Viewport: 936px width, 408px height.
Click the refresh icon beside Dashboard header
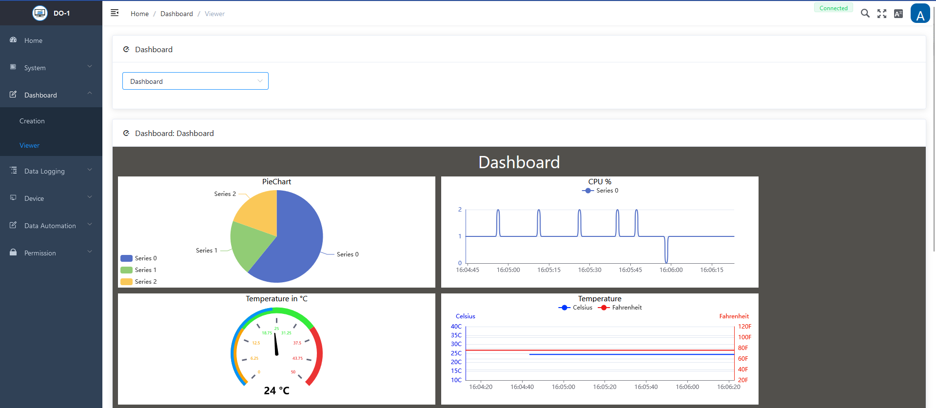coord(126,49)
